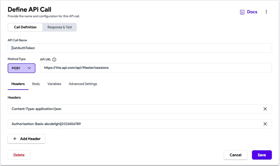Expand the POST method type dropdown
This screenshot has height=166, width=280.
click(x=21, y=68)
